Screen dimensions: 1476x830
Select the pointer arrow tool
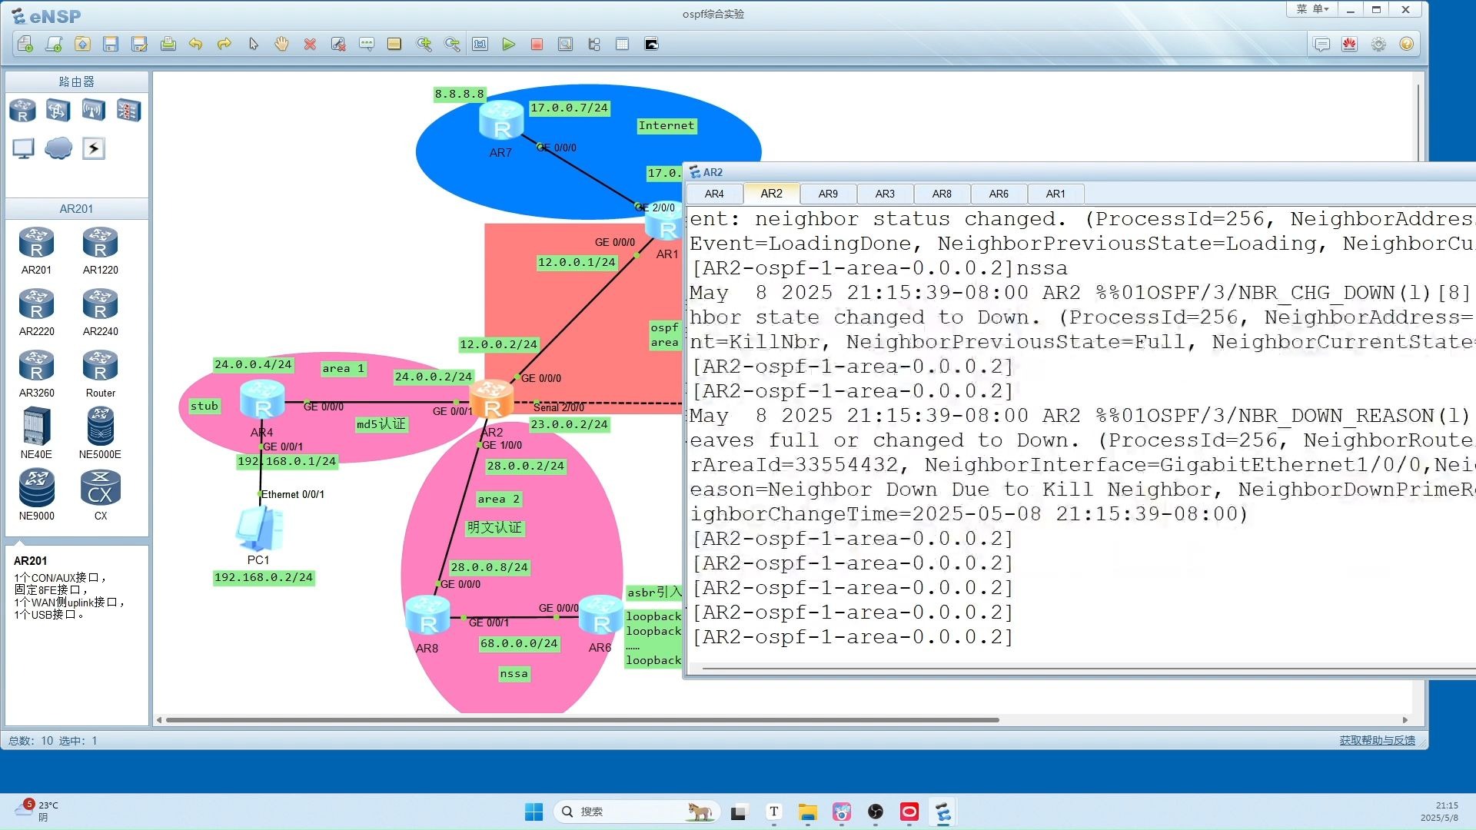pos(253,45)
